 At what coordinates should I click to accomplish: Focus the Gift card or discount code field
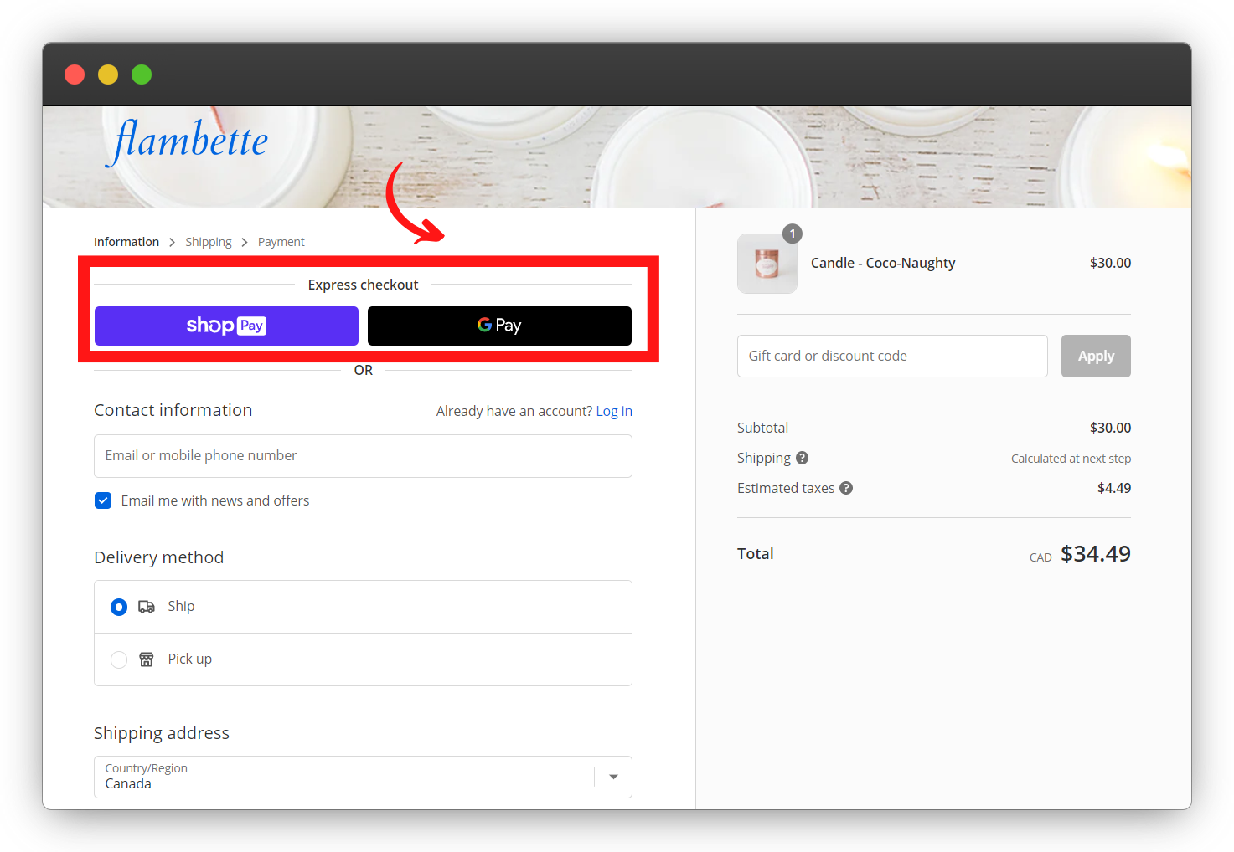click(892, 356)
